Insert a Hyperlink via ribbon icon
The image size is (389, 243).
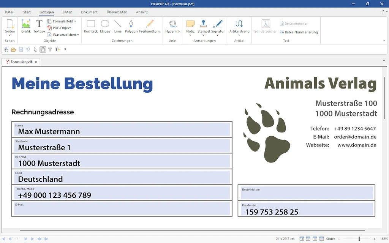point(172,26)
